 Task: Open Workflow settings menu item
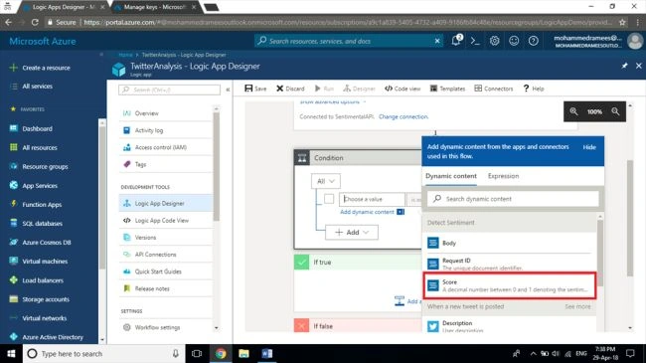click(157, 327)
